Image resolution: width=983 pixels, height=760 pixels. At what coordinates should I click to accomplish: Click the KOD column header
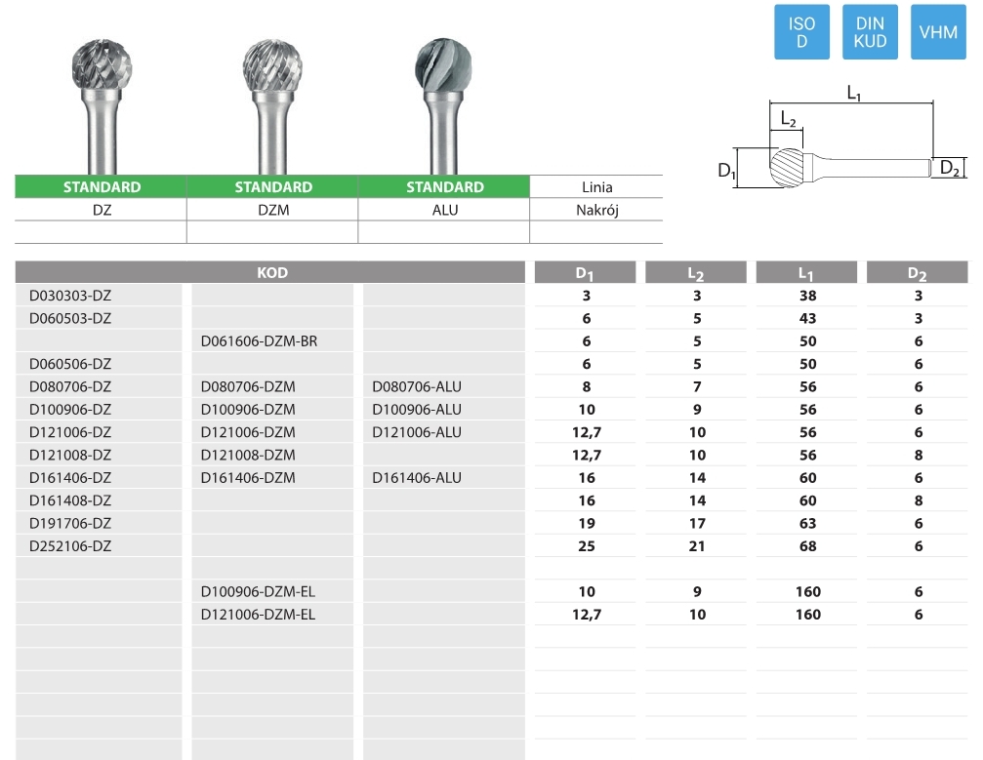[272, 273]
